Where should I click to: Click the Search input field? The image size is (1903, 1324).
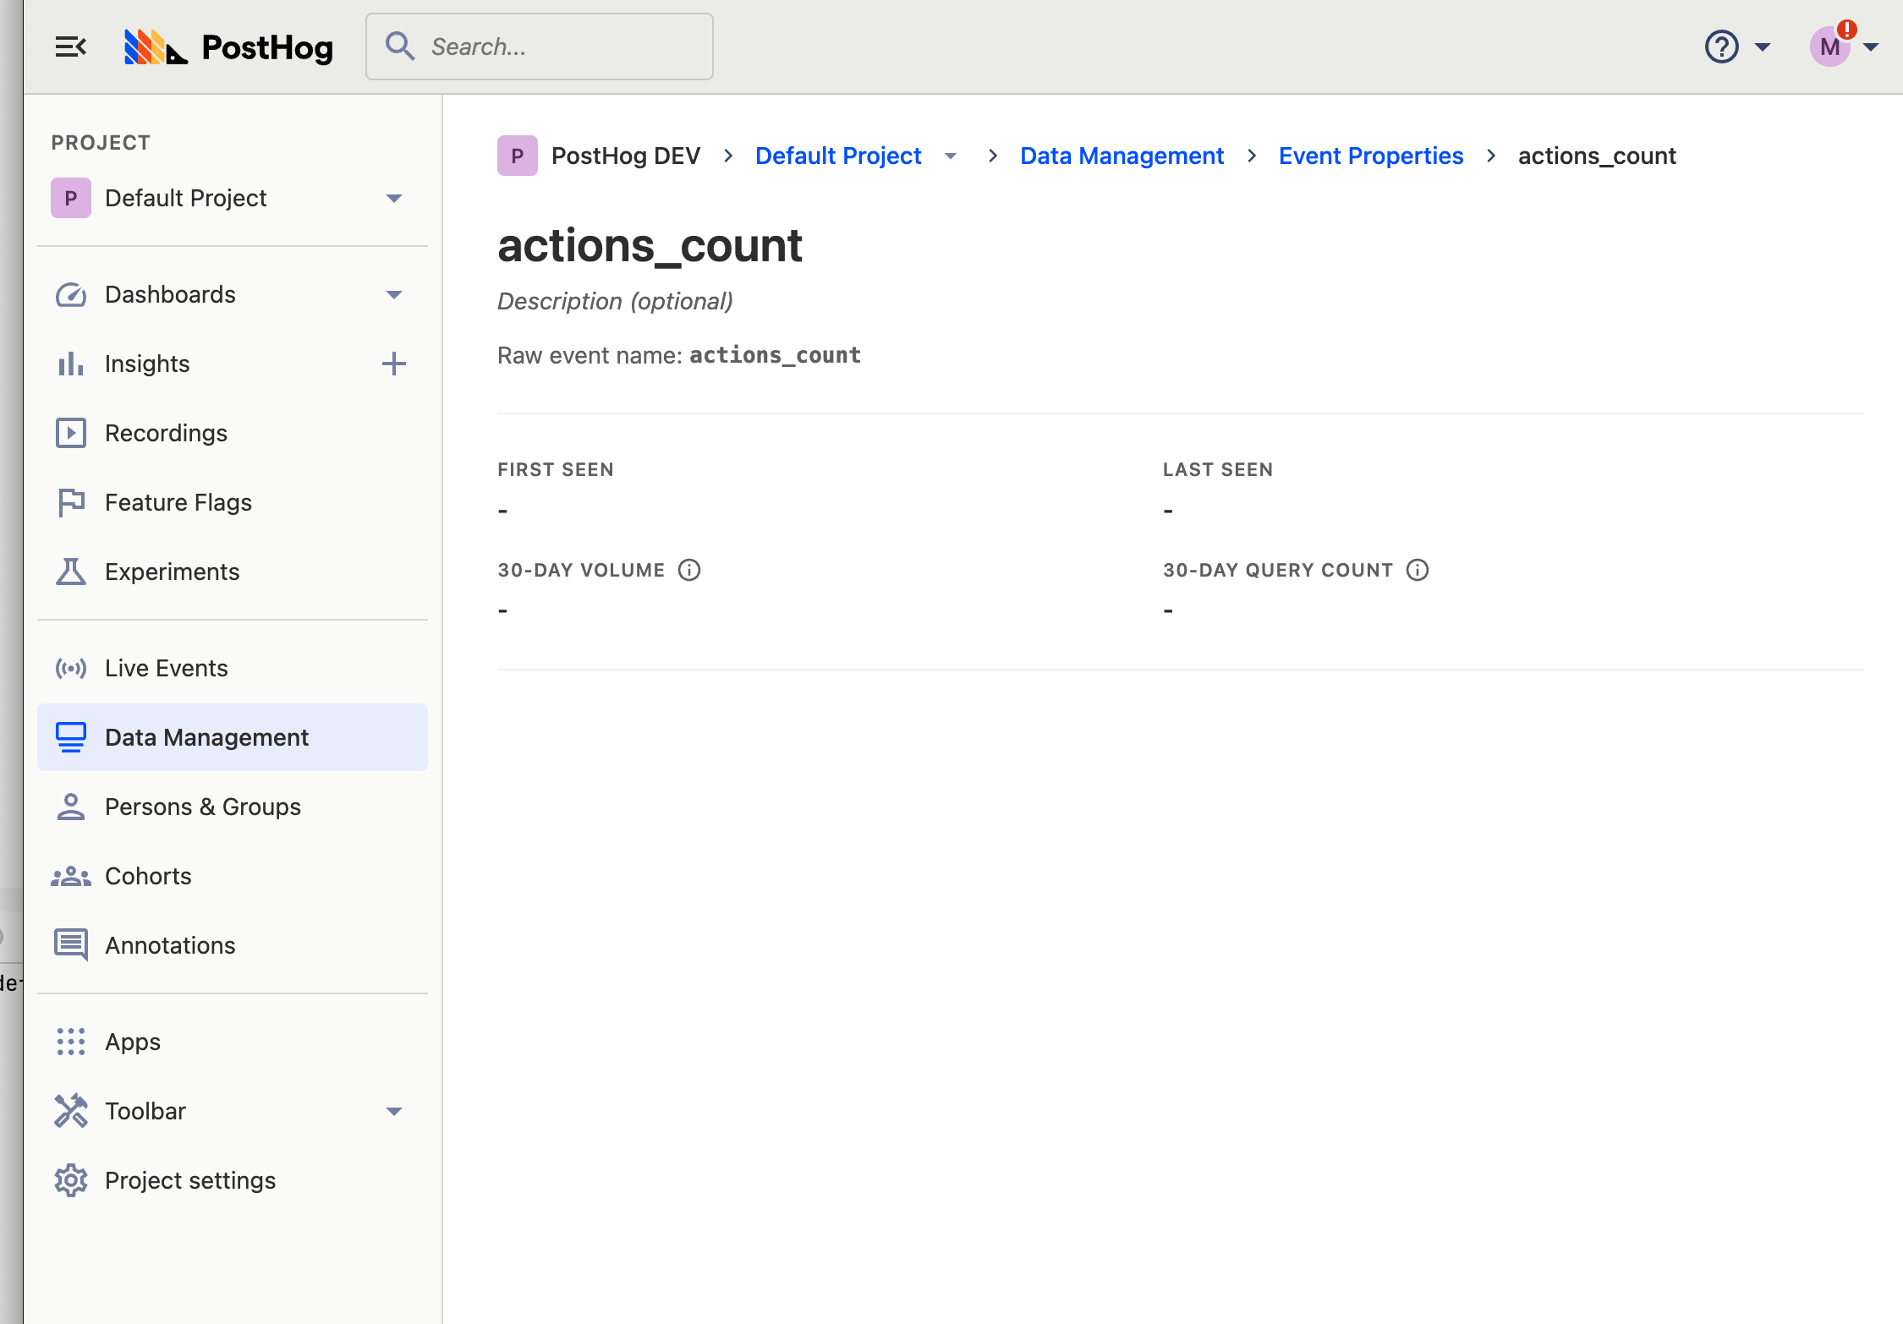click(x=558, y=47)
